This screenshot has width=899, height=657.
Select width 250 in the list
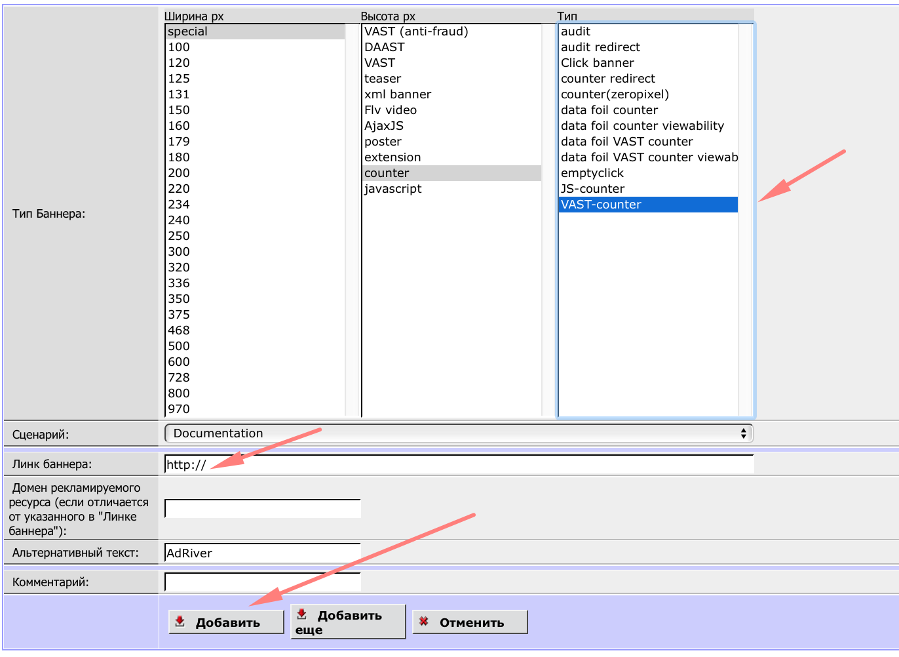[255, 236]
